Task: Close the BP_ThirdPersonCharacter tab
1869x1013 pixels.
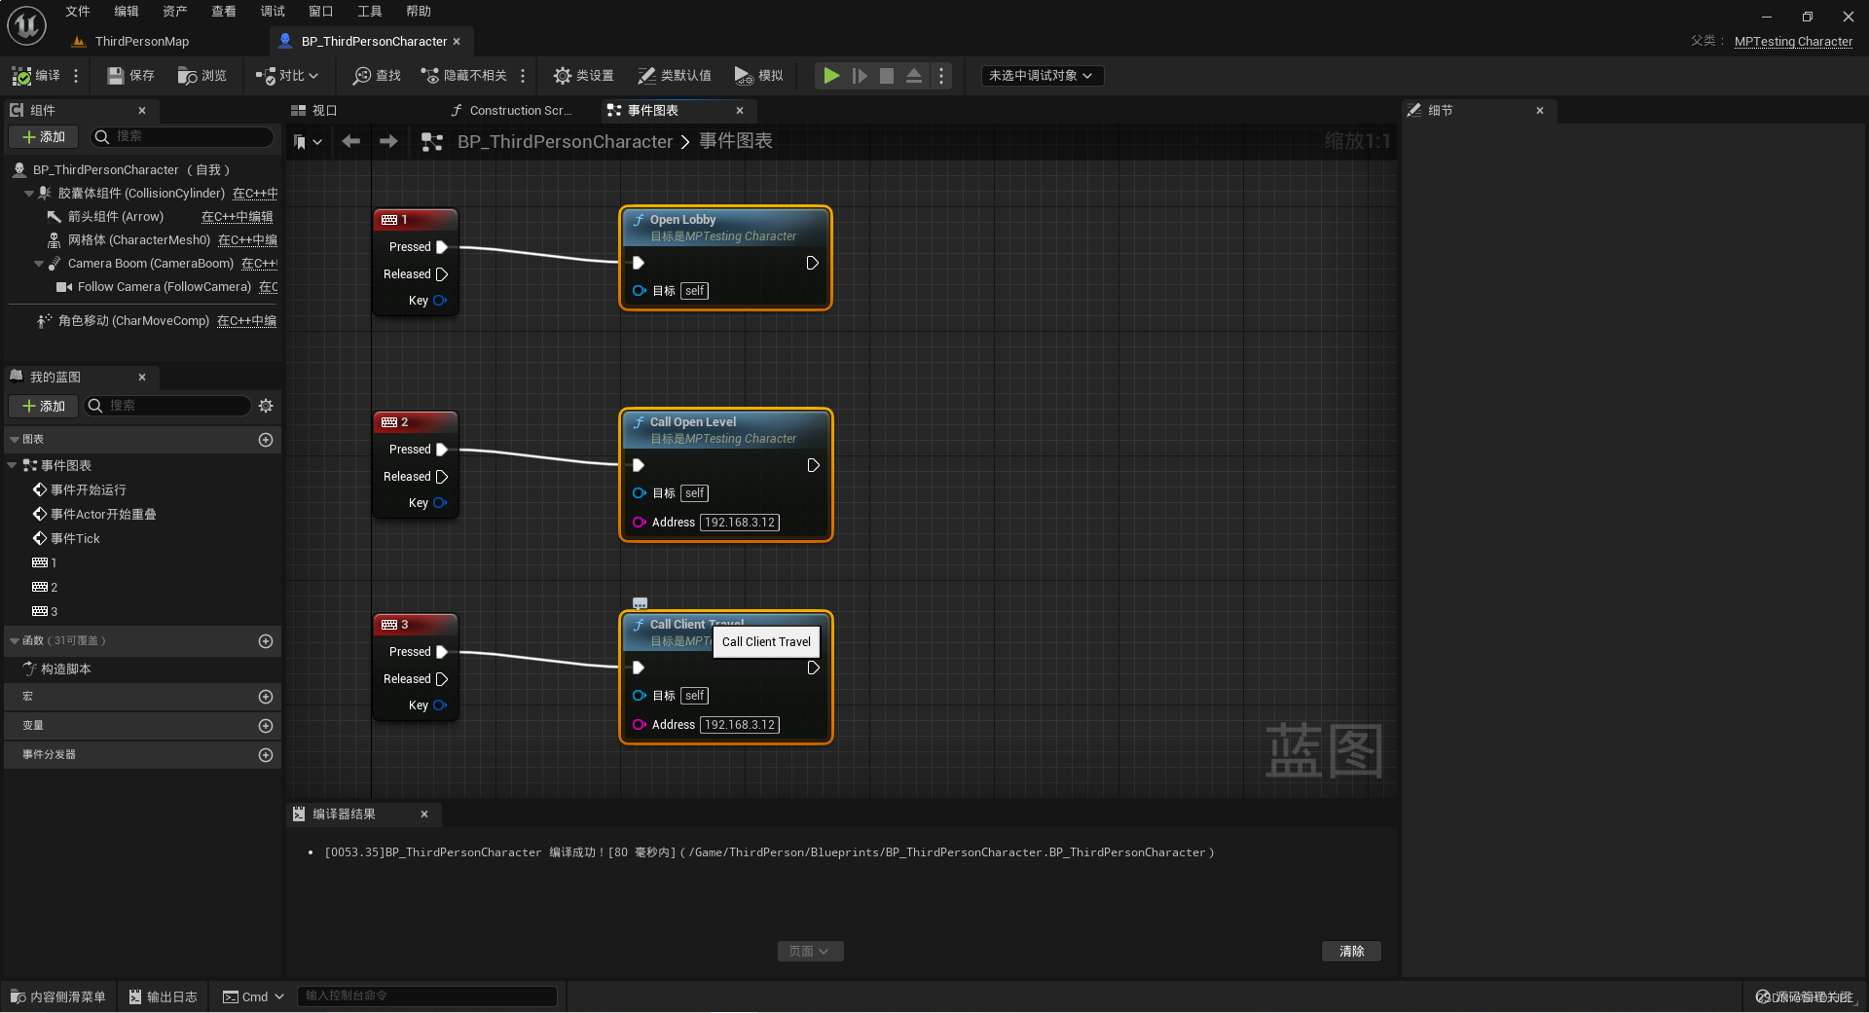Action: click(x=457, y=42)
